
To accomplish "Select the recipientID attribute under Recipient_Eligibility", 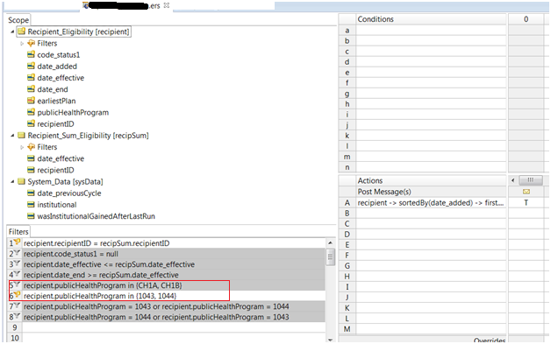I will click(55, 124).
